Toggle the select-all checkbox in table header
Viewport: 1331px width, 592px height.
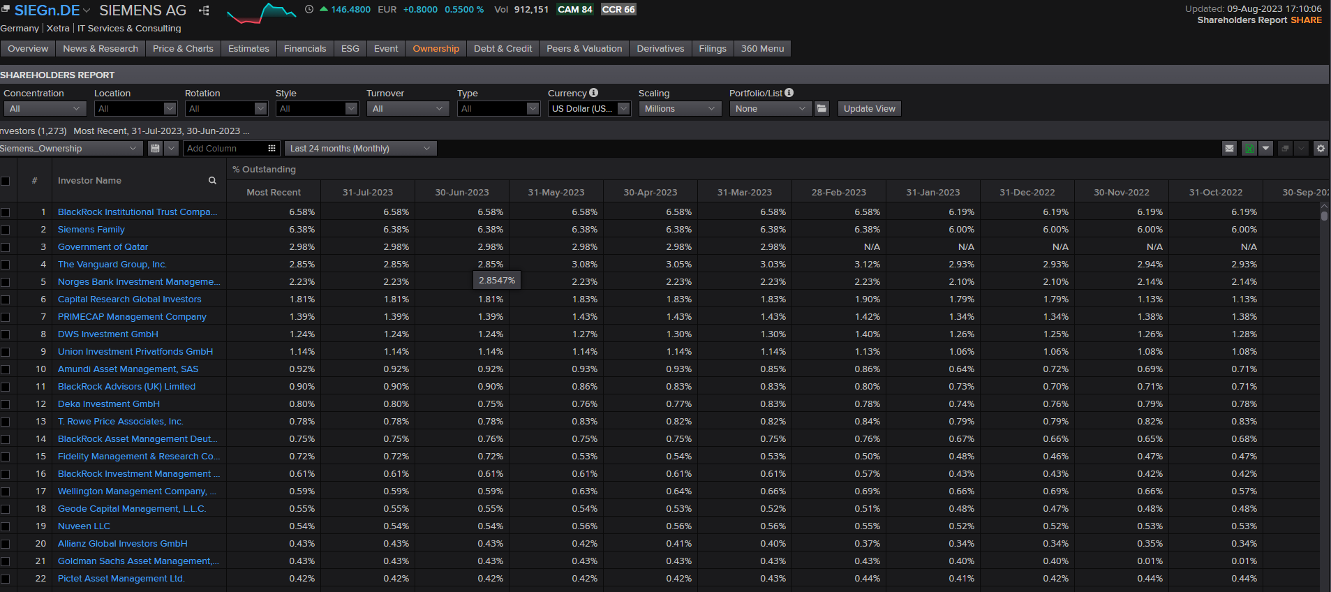(6, 181)
